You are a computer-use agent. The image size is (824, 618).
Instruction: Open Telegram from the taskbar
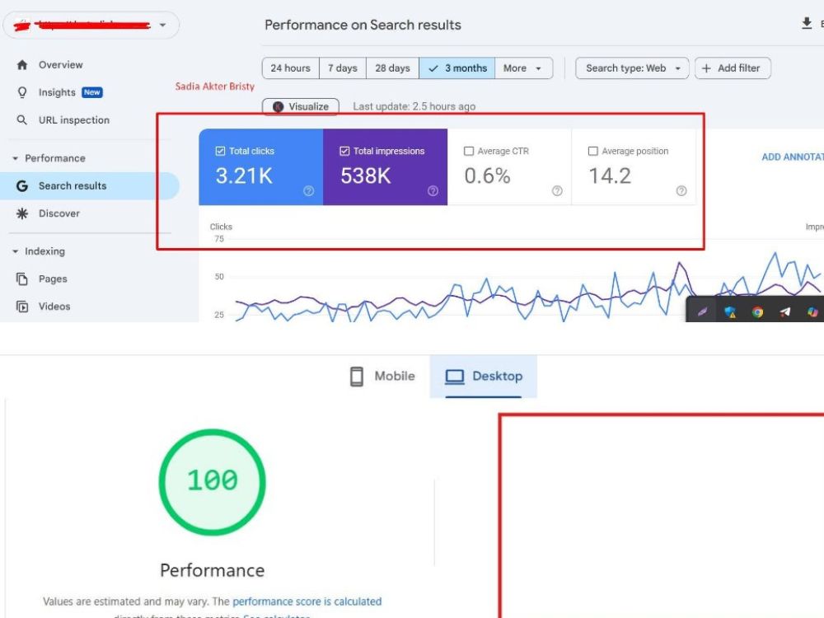(784, 312)
